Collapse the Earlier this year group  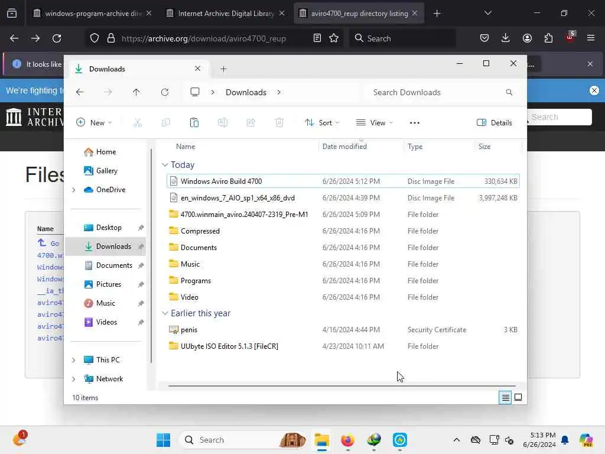click(x=165, y=313)
